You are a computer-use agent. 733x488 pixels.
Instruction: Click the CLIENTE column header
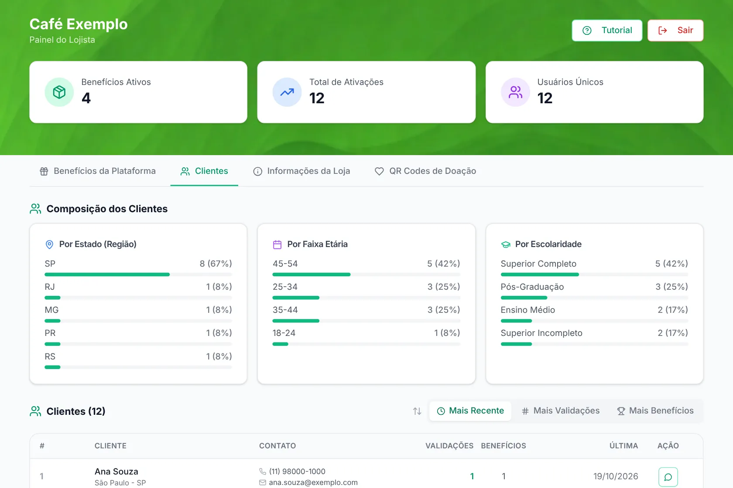click(110, 446)
